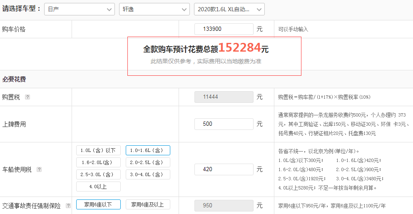Select the 2.5-3.0L（含） displacement option
The width and height of the screenshot is (413, 214).
point(98,174)
